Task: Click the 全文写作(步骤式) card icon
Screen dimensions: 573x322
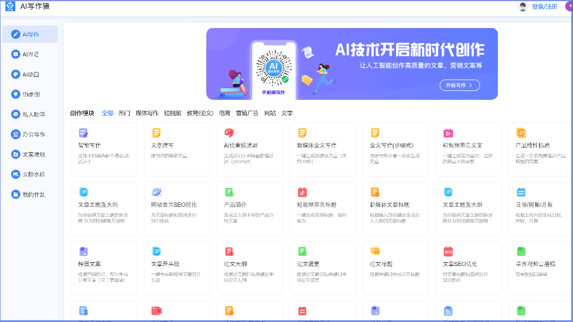Action: click(x=375, y=133)
